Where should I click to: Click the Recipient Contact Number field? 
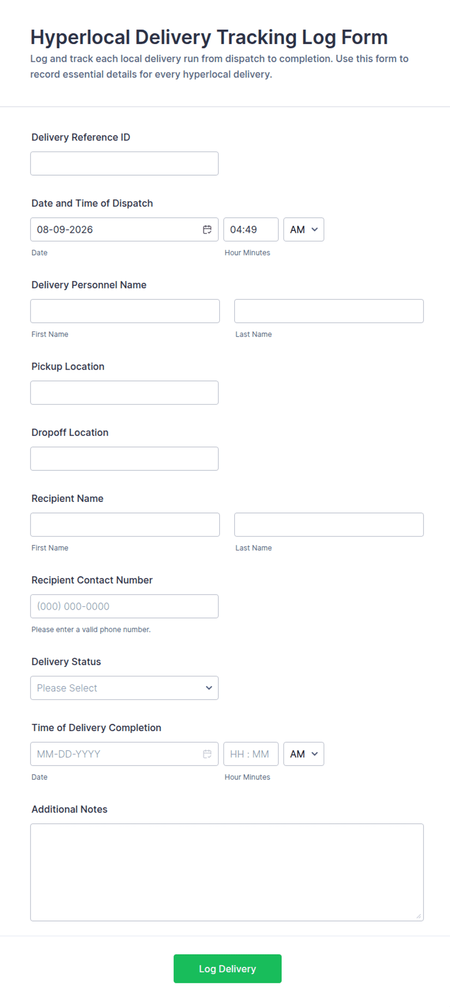coord(124,606)
